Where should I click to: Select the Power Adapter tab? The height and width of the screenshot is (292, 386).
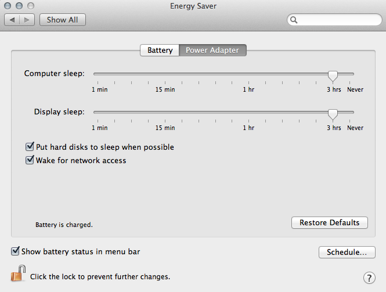212,51
